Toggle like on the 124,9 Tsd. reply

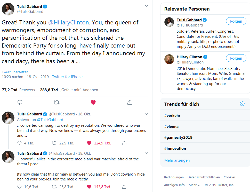89,143
